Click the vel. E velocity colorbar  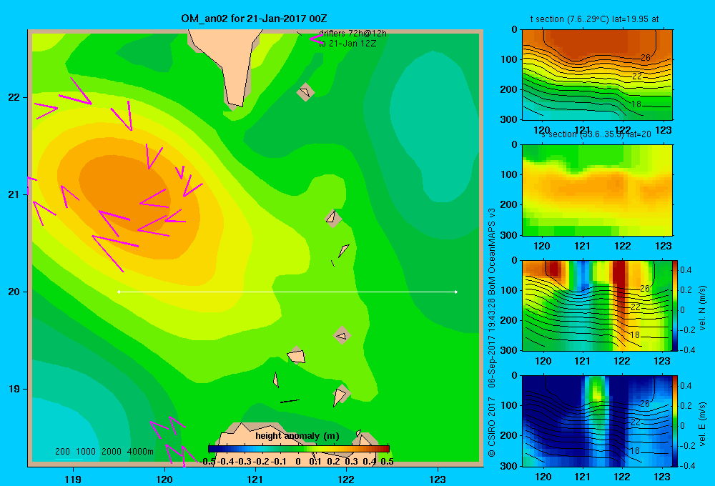click(x=676, y=421)
